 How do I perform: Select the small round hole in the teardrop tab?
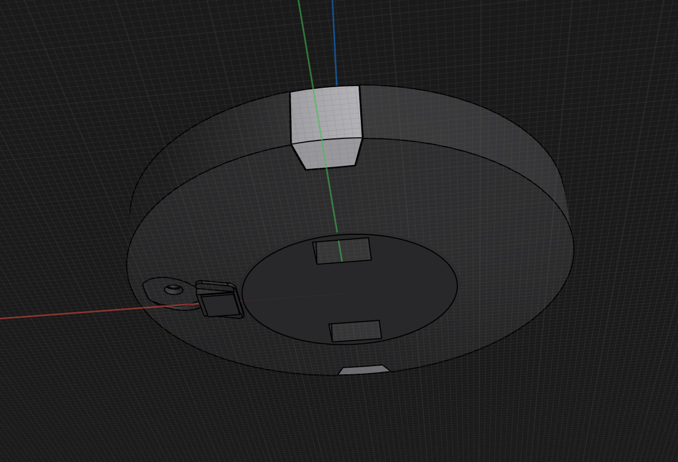[174, 289]
